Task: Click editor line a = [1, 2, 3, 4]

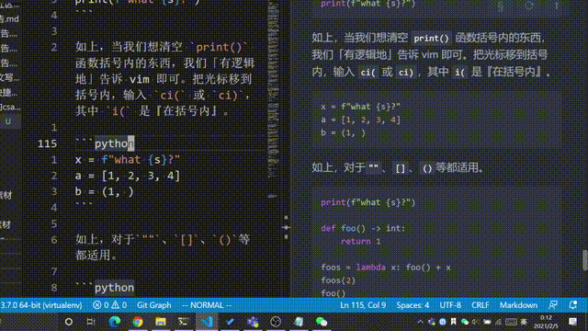Action: click(128, 176)
